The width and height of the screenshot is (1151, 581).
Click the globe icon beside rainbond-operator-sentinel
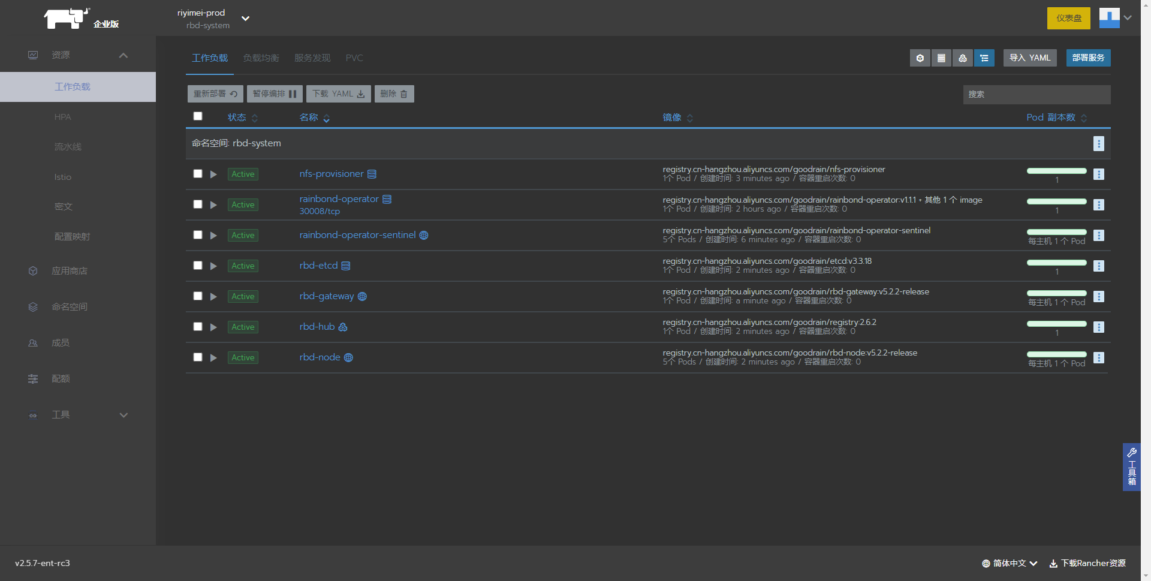(424, 236)
